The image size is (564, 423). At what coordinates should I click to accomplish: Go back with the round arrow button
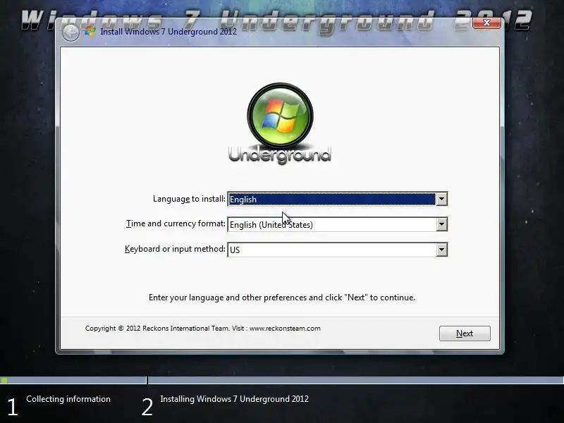click(70, 32)
